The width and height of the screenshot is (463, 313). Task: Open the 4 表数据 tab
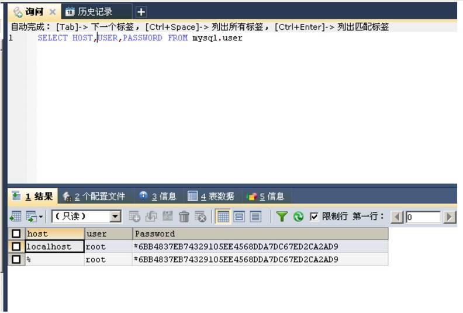click(x=210, y=197)
